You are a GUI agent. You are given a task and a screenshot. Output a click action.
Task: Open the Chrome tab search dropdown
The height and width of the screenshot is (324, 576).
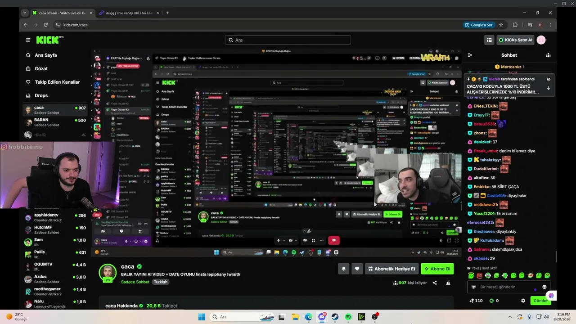pos(24,13)
